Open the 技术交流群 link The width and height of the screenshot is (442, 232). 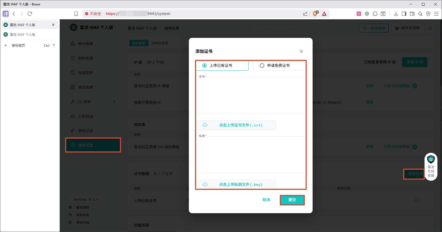click(408, 28)
